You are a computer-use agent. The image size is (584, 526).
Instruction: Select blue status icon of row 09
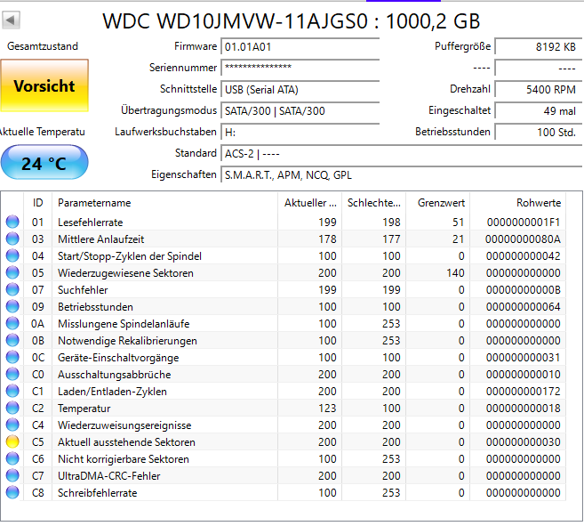pyautogui.click(x=12, y=306)
